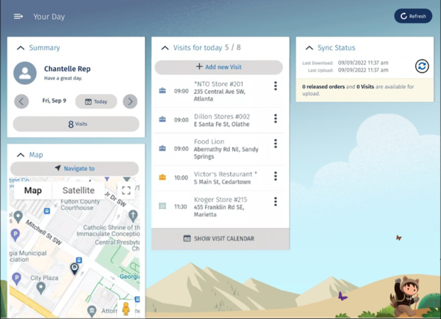441x319 pixels.
Task: Click the Navigate to button
Action: pos(74,169)
